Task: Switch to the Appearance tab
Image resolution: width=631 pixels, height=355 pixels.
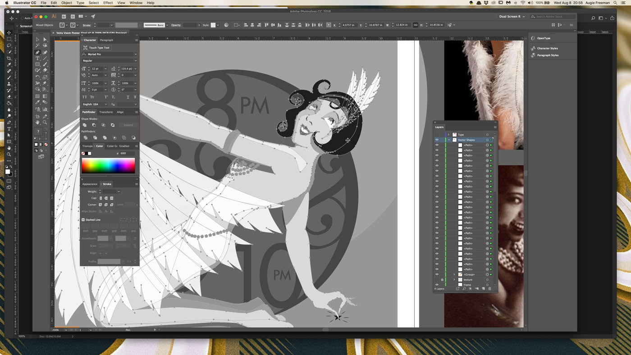Action: (90, 184)
